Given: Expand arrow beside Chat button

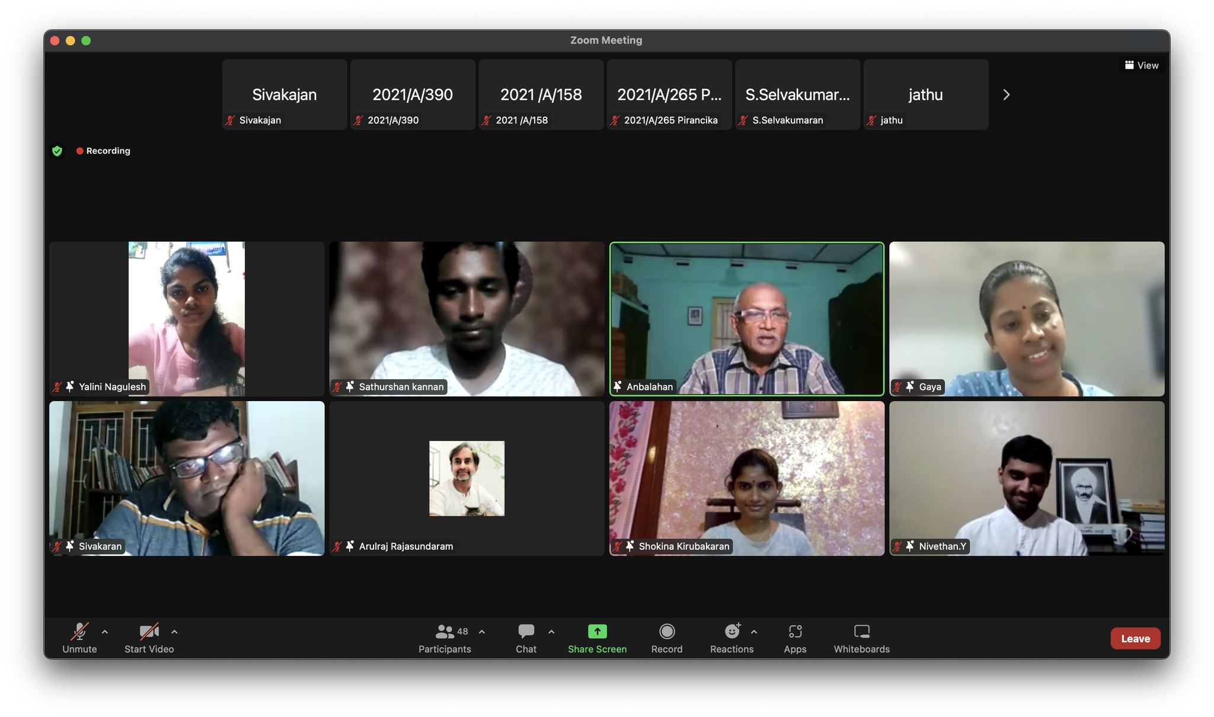Looking at the screenshot, I should pos(551,632).
